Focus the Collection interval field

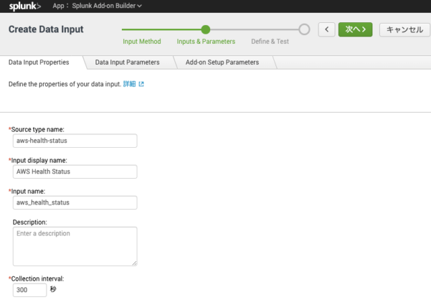click(30, 290)
